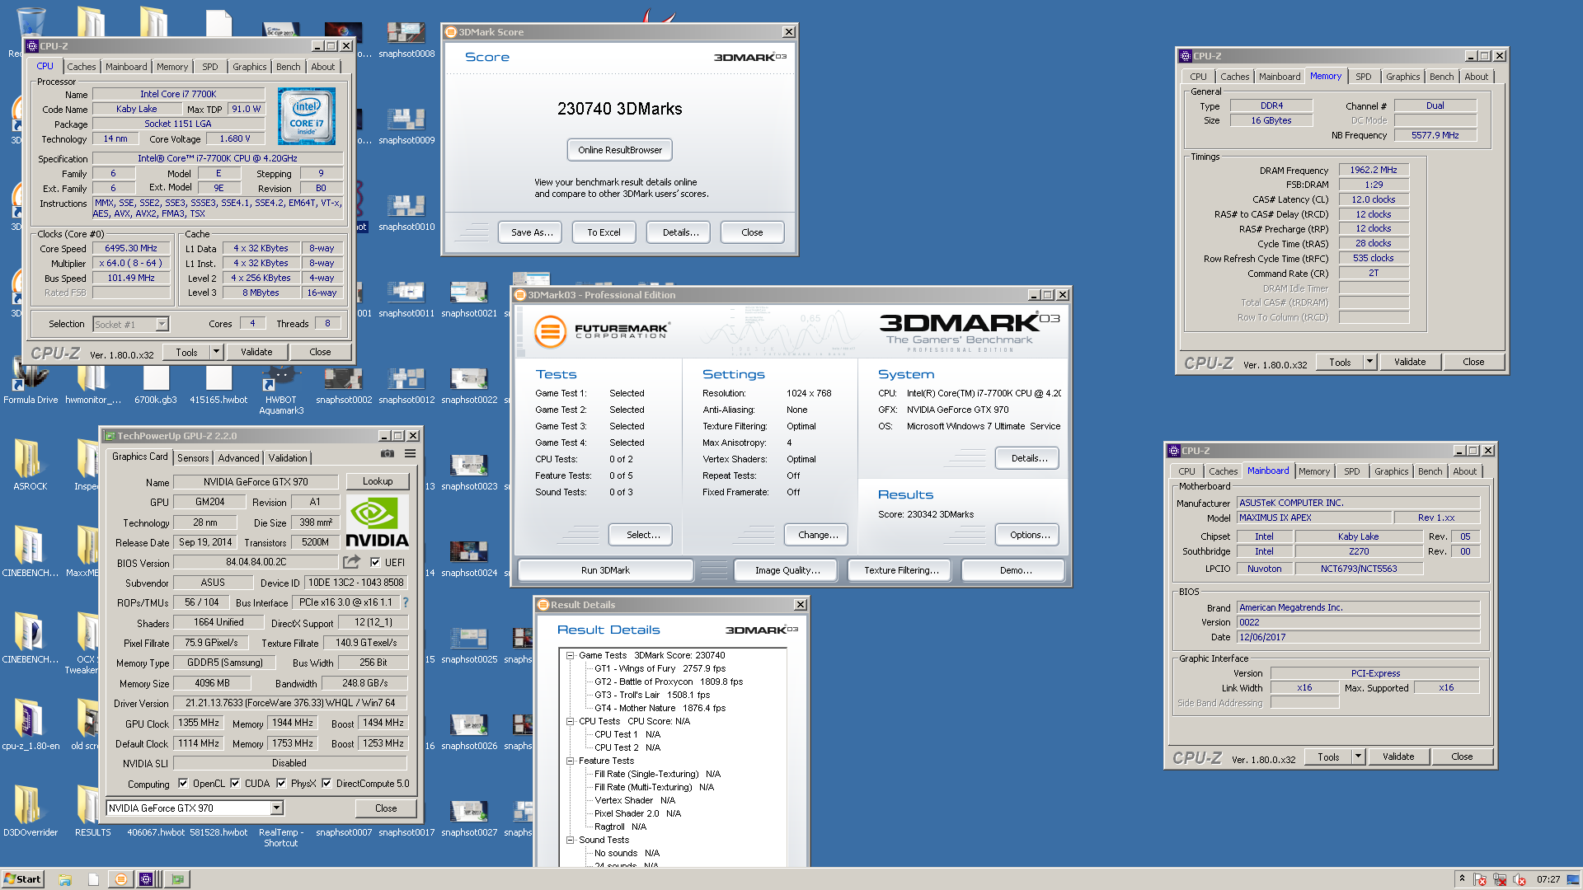The width and height of the screenshot is (1583, 890).
Task: Open the snaphsot0012 image file
Action: 406,384
